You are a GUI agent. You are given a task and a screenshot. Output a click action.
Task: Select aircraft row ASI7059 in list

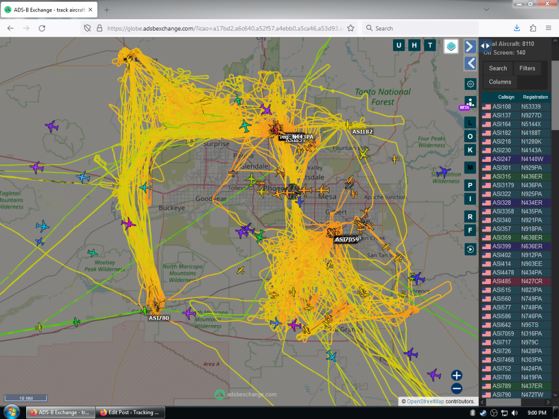click(516, 333)
